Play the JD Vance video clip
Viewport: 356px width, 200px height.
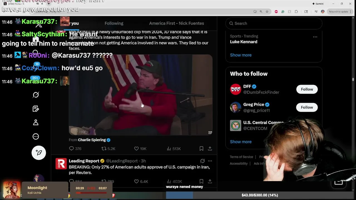(x=140, y=95)
